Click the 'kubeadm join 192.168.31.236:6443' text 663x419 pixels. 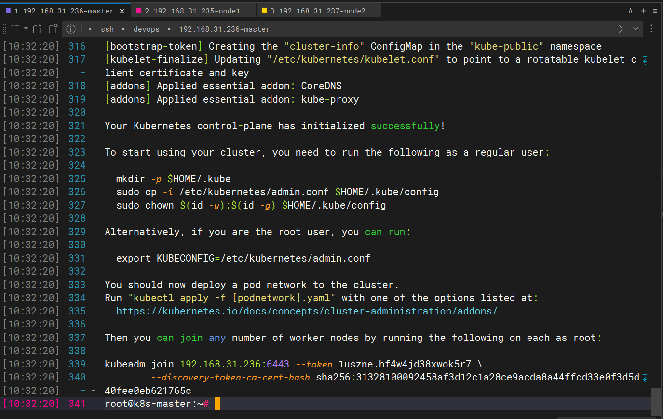coord(197,364)
